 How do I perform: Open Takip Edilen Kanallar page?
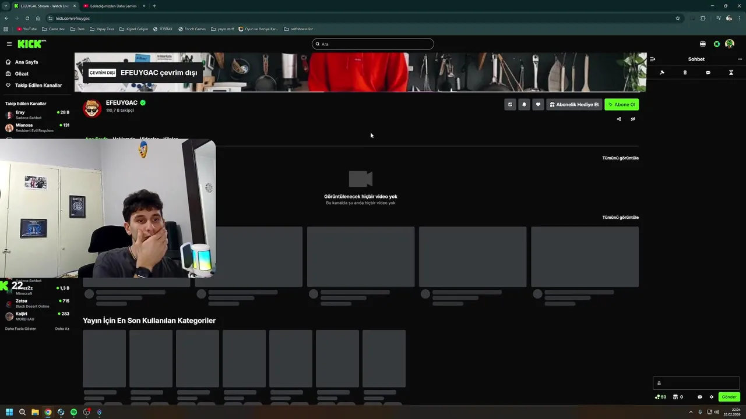(x=34, y=86)
